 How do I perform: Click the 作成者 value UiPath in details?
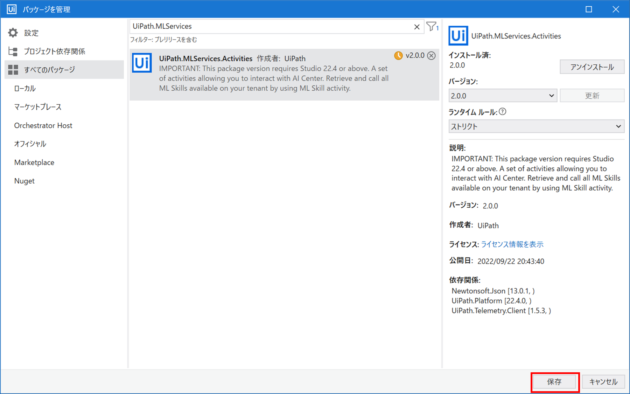(488, 226)
